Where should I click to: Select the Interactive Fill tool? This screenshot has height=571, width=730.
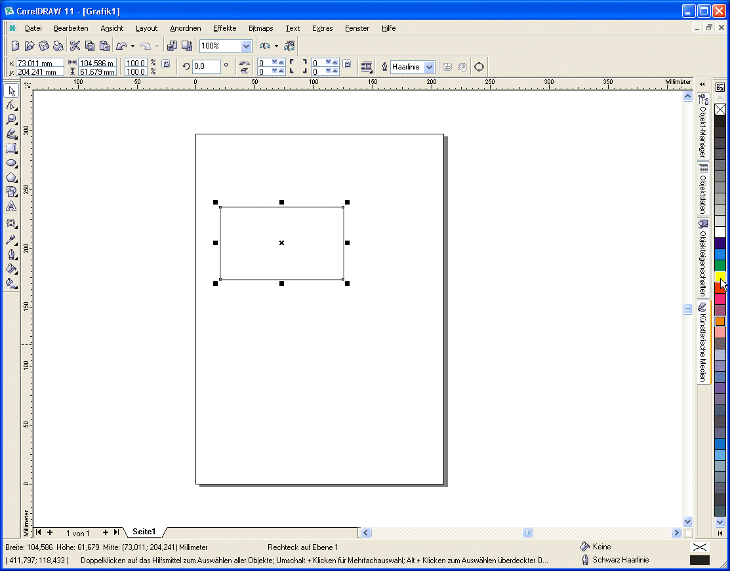[12, 283]
